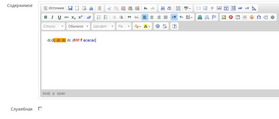Screen dimensions: 279x119
Task: Insert a Form element
Action: (x=198, y=8)
